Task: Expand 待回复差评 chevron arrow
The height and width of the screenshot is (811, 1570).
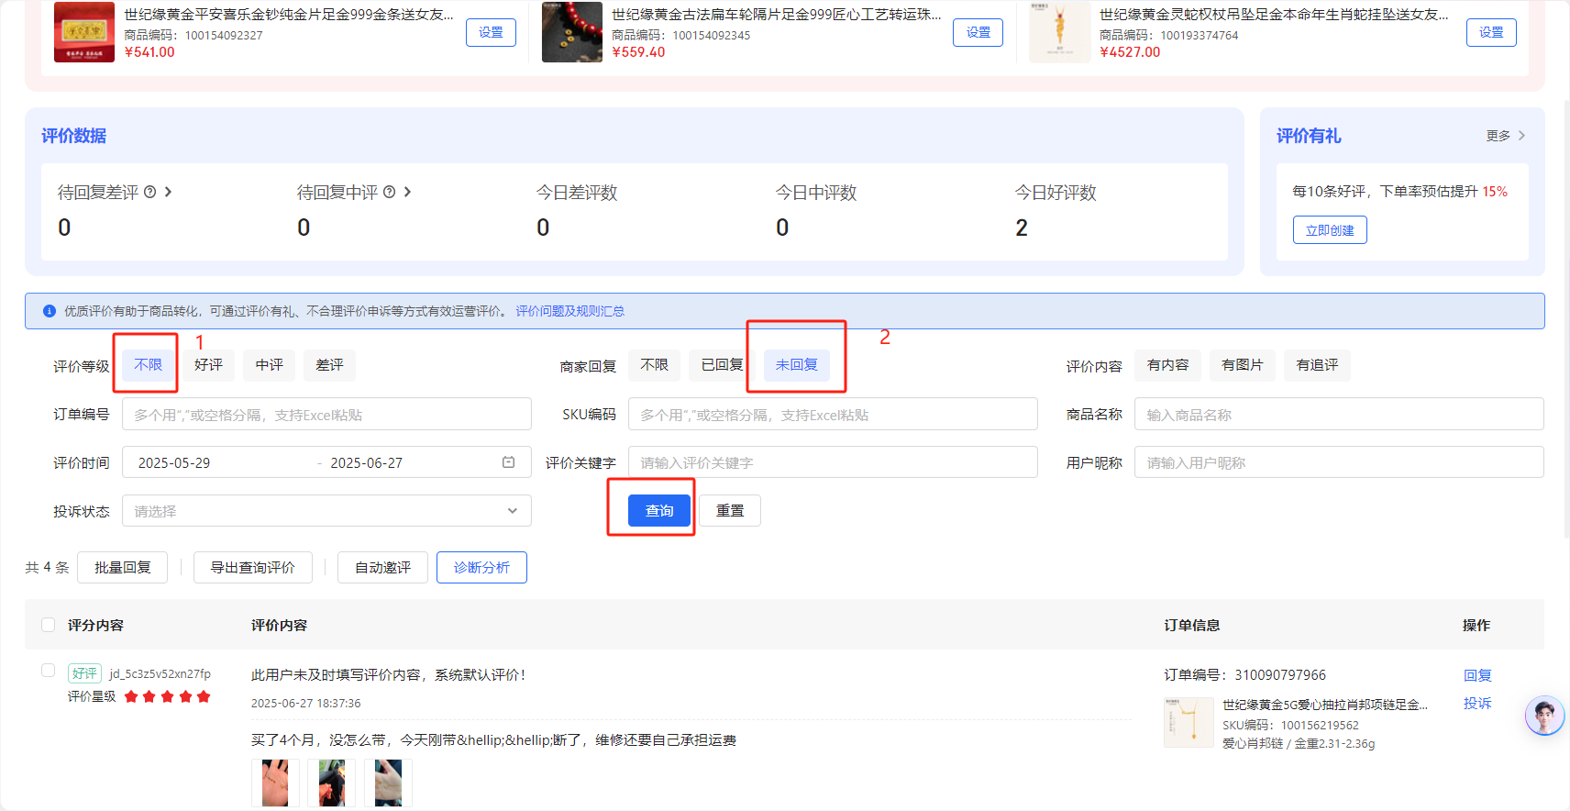Action: [169, 192]
